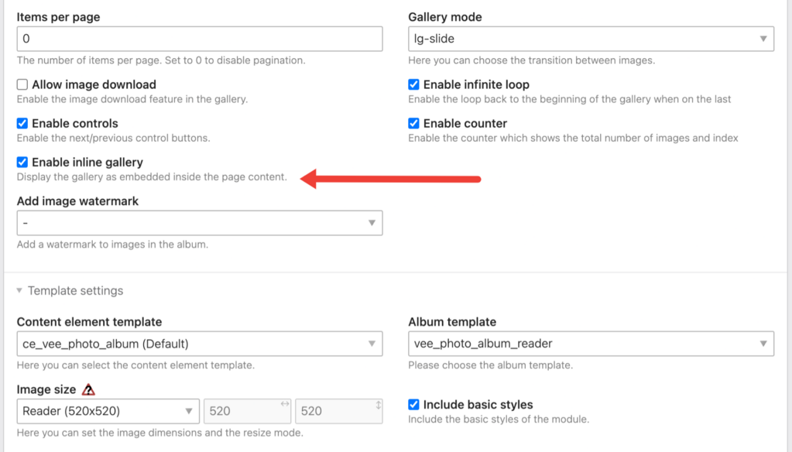Uncheck Enable controls
The height and width of the screenshot is (452, 792).
(x=22, y=123)
